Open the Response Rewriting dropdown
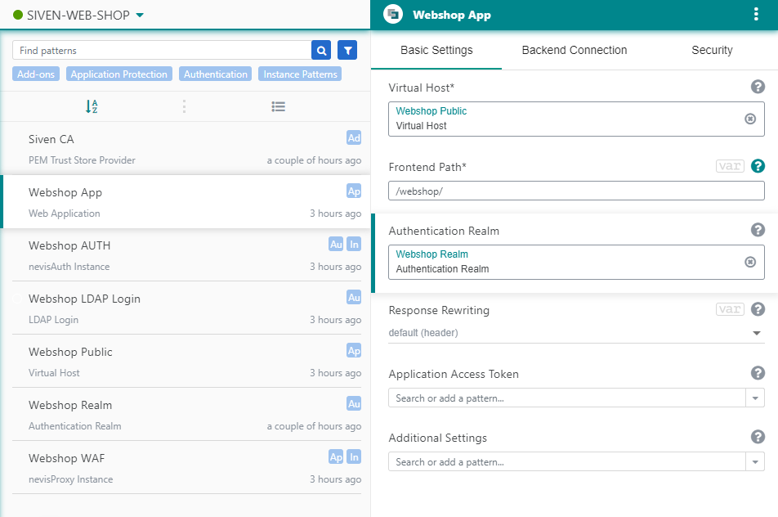This screenshot has width=778, height=517. pos(756,333)
